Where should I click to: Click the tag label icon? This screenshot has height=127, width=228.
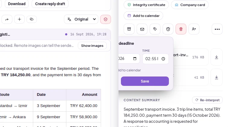[x=155, y=29]
